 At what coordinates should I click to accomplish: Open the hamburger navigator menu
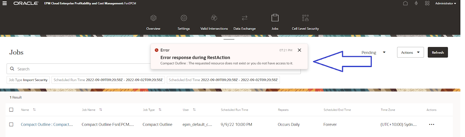5,3
